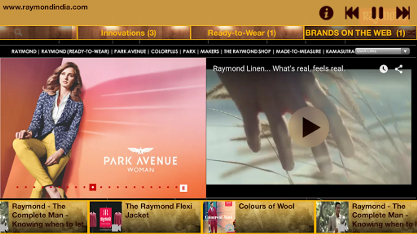This screenshot has width=417, height=234.
Task: Open the RAYMOND (READY-TO-WEAR) nav link
Action: (75, 51)
